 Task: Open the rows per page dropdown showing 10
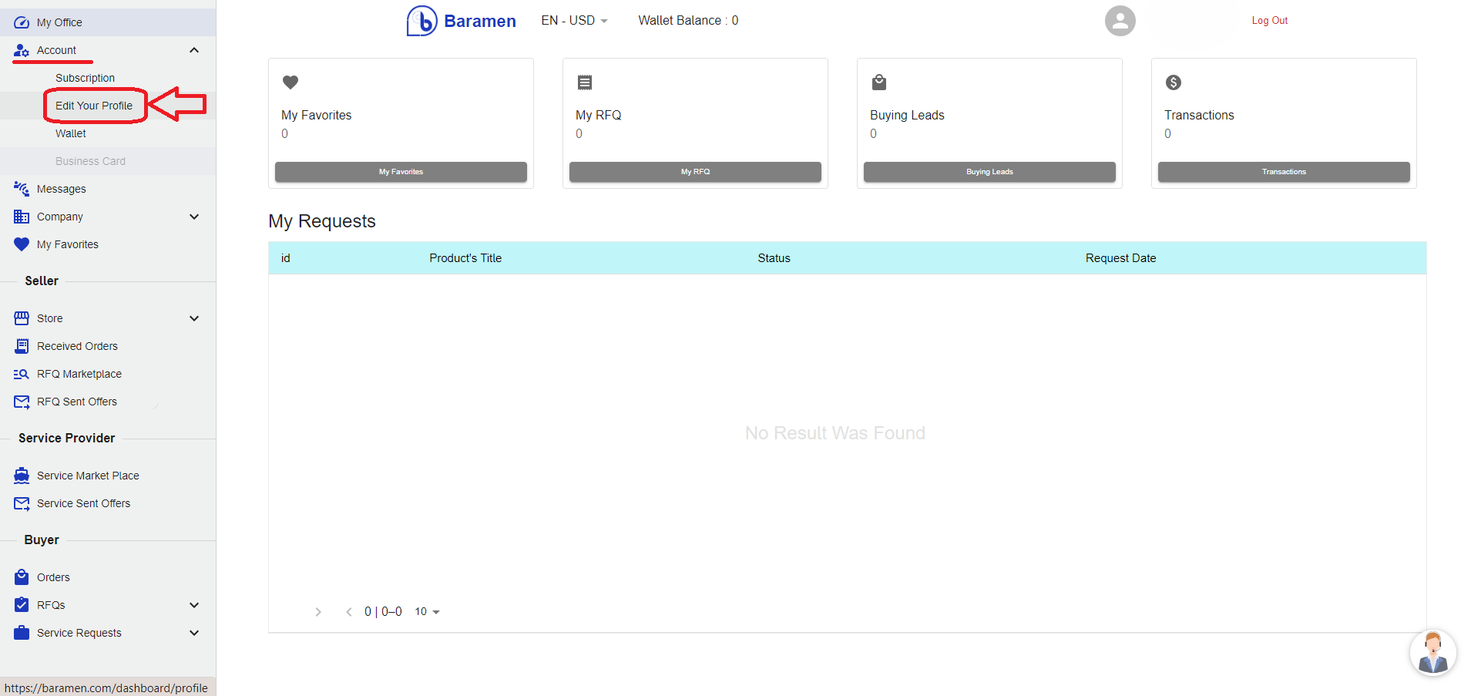[427, 612]
